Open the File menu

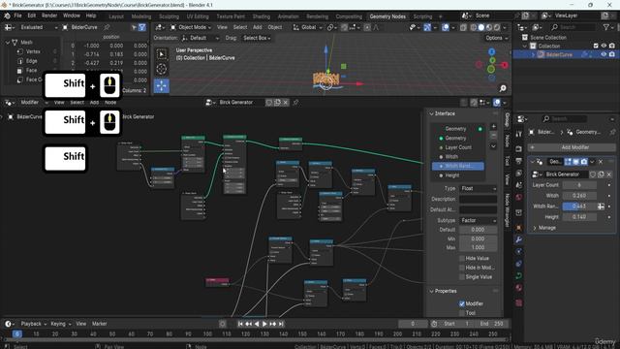click(x=17, y=16)
